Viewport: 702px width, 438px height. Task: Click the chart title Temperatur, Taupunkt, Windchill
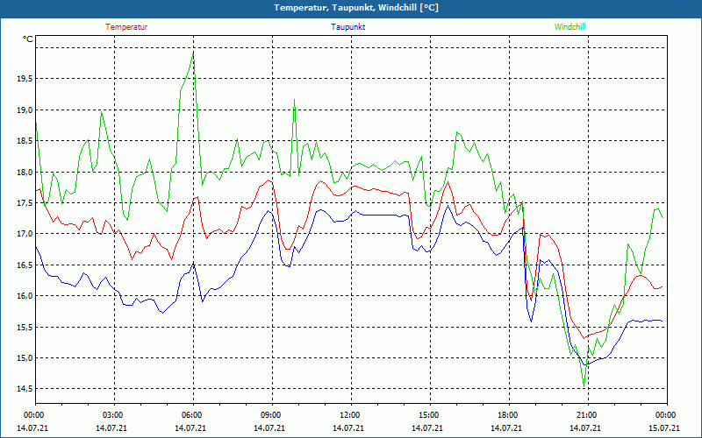(356, 8)
